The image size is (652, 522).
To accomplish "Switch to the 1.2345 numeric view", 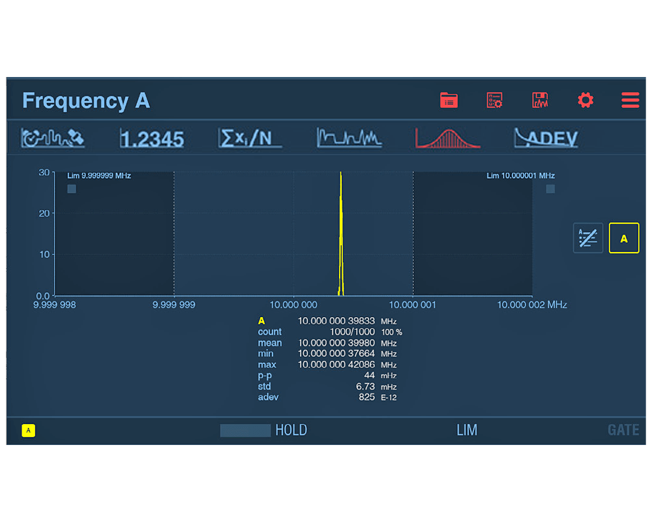I will pos(152,138).
